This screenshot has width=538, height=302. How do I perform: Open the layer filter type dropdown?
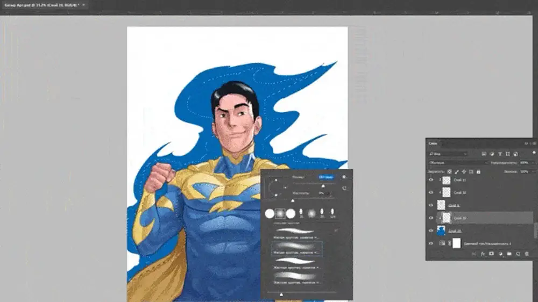448,154
